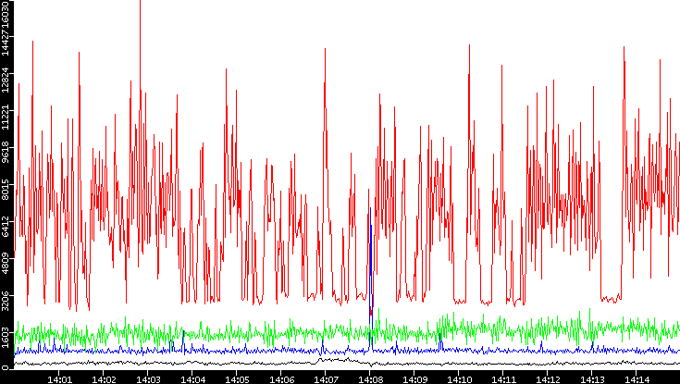Select the 12824 value on the vertical axis

point(6,79)
